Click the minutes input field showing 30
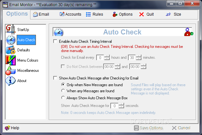The image size is (202, 135). [132, 57]
